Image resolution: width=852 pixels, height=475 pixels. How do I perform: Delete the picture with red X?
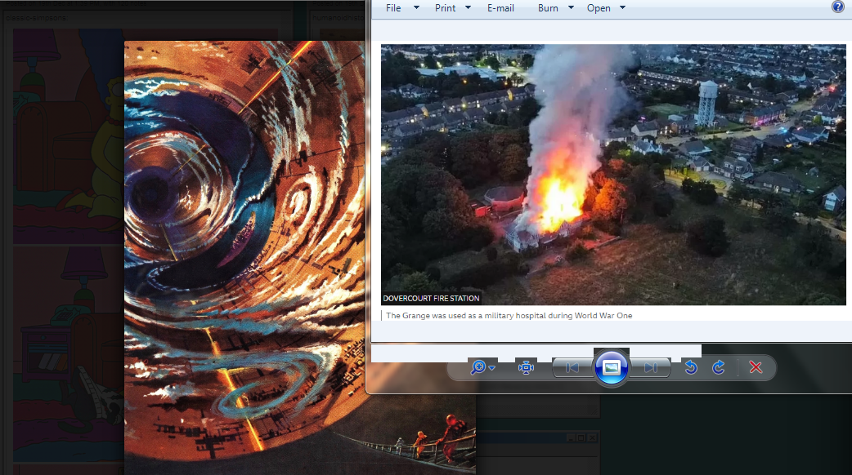pos(756,367)
